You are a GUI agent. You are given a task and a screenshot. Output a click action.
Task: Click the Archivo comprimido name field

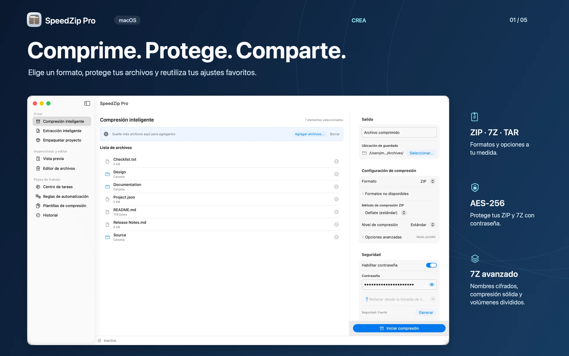(399, 133)
